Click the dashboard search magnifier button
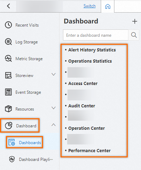 134,35
